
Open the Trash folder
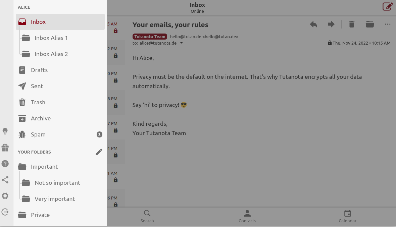click(x=60, y=102)
